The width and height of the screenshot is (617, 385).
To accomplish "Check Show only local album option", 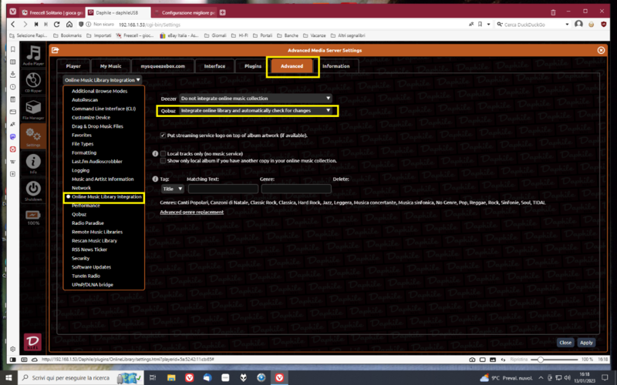I will 163,161.
